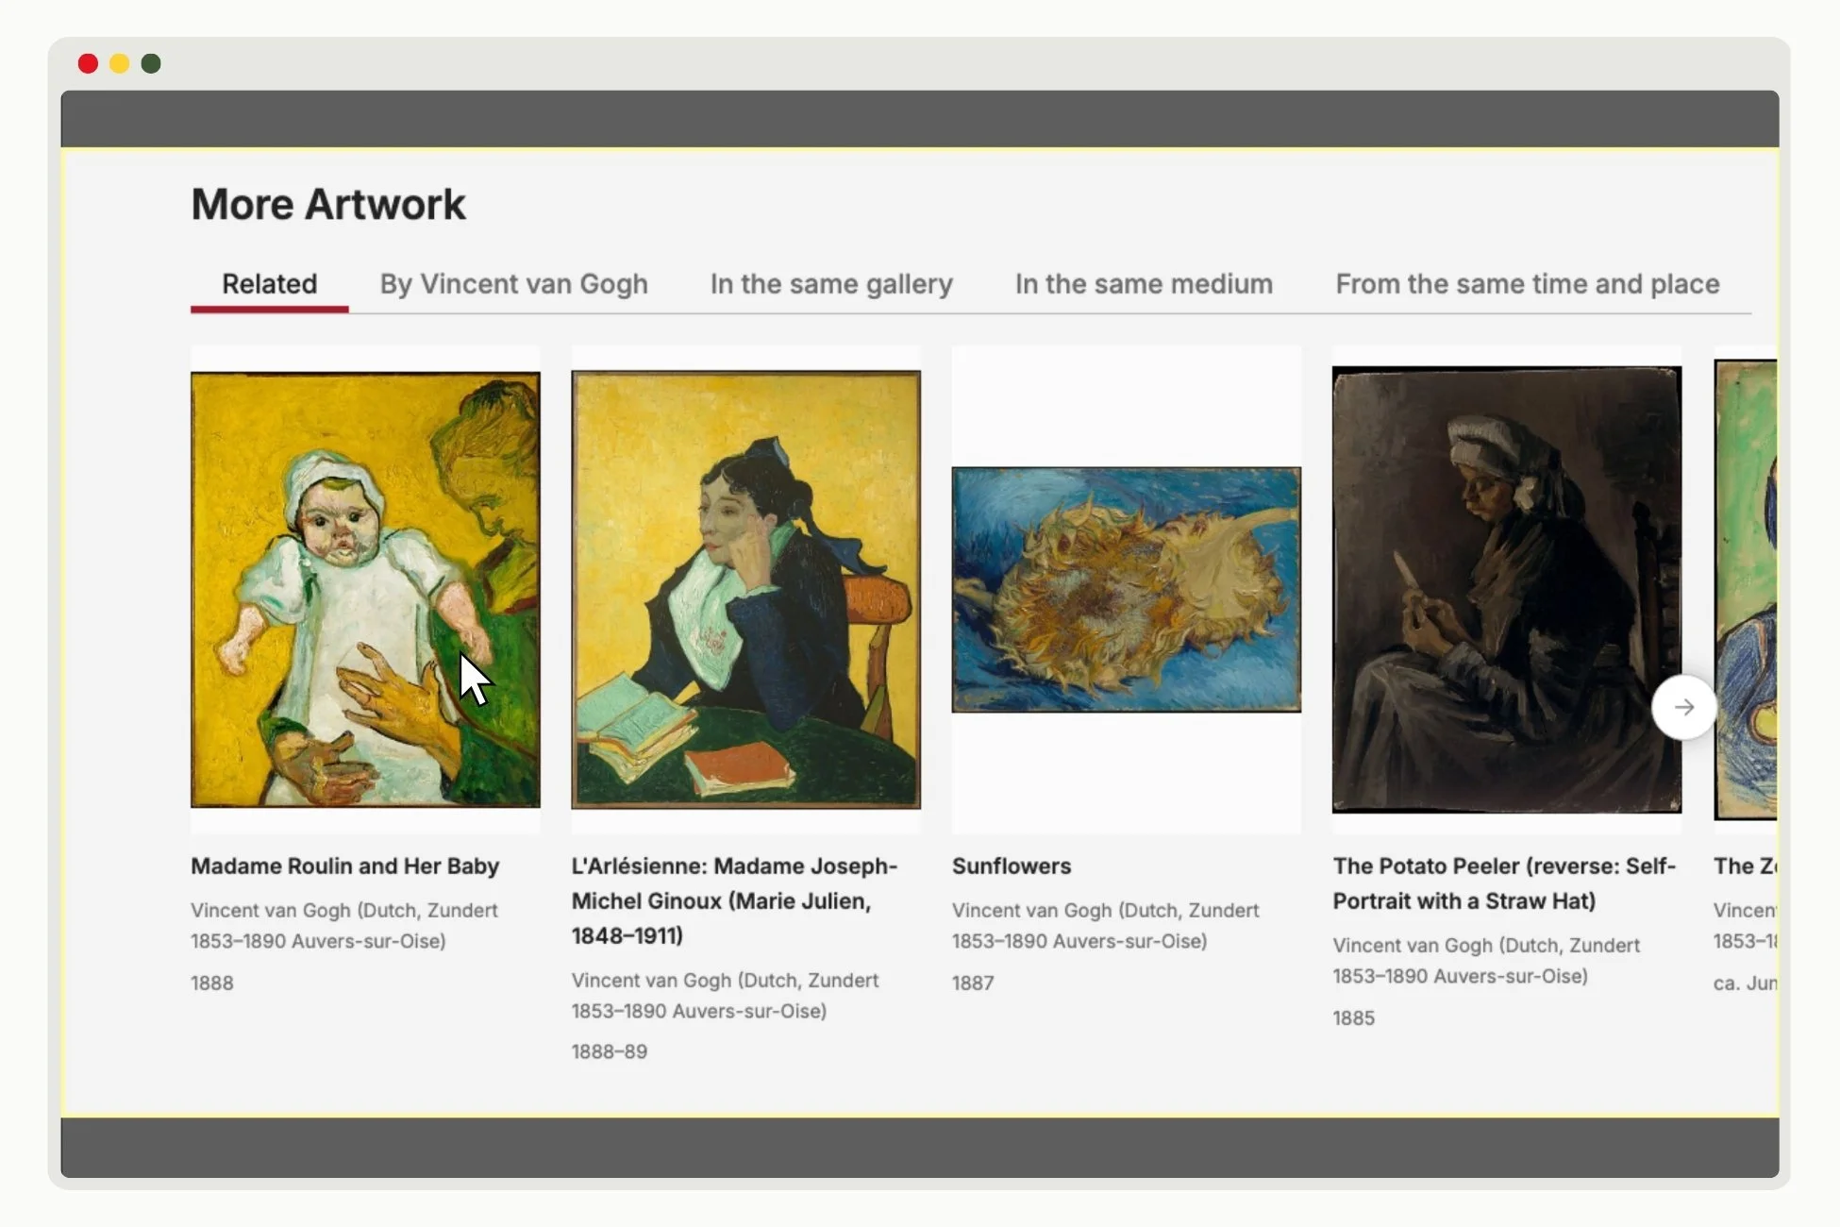Maximize the window with the green button

151,63
